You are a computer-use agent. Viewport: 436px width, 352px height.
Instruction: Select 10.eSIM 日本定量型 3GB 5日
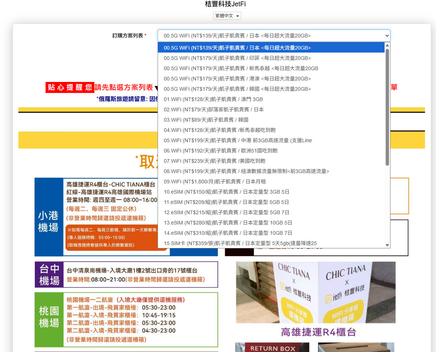(226, 192)
